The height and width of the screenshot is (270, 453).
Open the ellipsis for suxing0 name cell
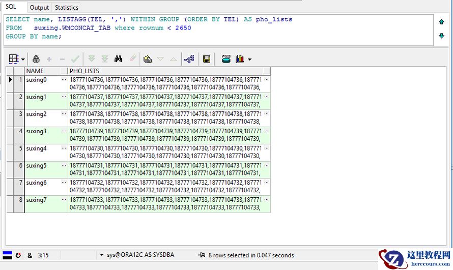64,80
